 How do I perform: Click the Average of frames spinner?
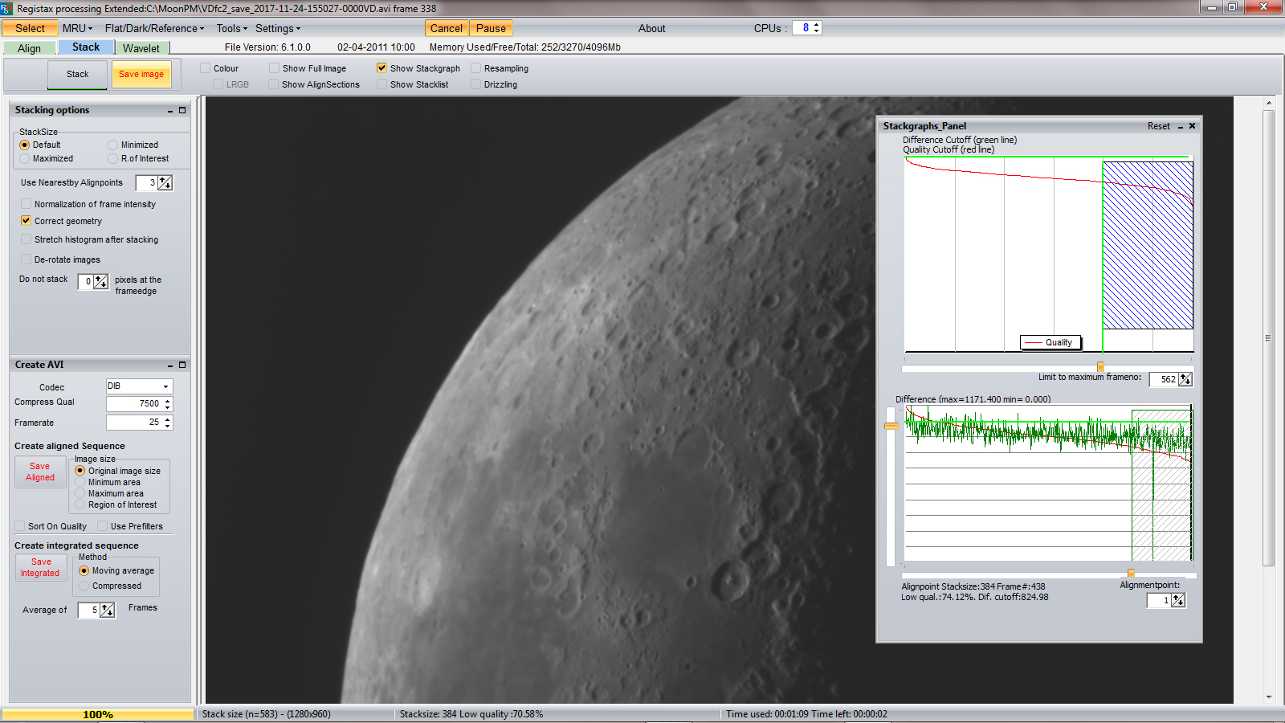[107, 611]
